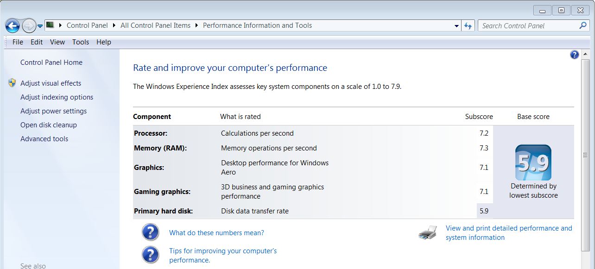The width and height of the screenshot is (595, 269).
Task: Click the Memory (RAM) row label
Action: click(x=160, y=148)
